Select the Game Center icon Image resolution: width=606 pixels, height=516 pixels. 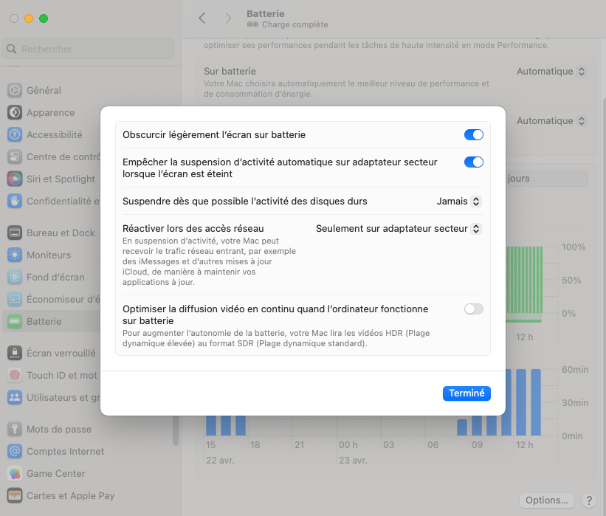tap(15, 473)
